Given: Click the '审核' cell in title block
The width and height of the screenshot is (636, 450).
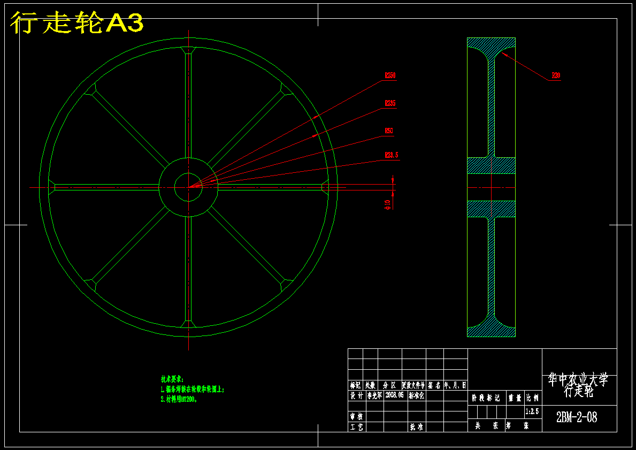Looking at the screenshot, I should click(357, 416).
